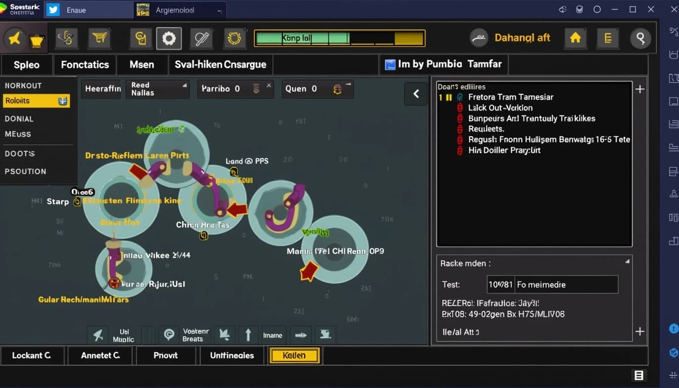Viewport: 679px width, 388px height.
Task: Select Roloiits in the left menu
Action: [x=35, y=101]
